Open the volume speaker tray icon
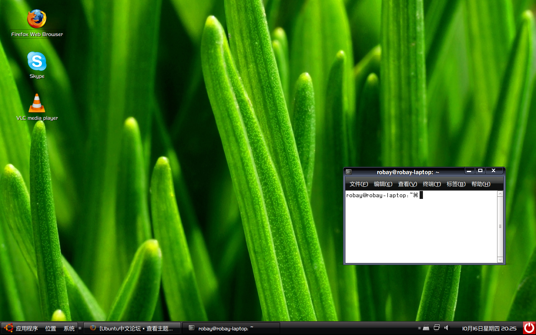This screenshot has height=335, width=536. click(x=446, y=327)
